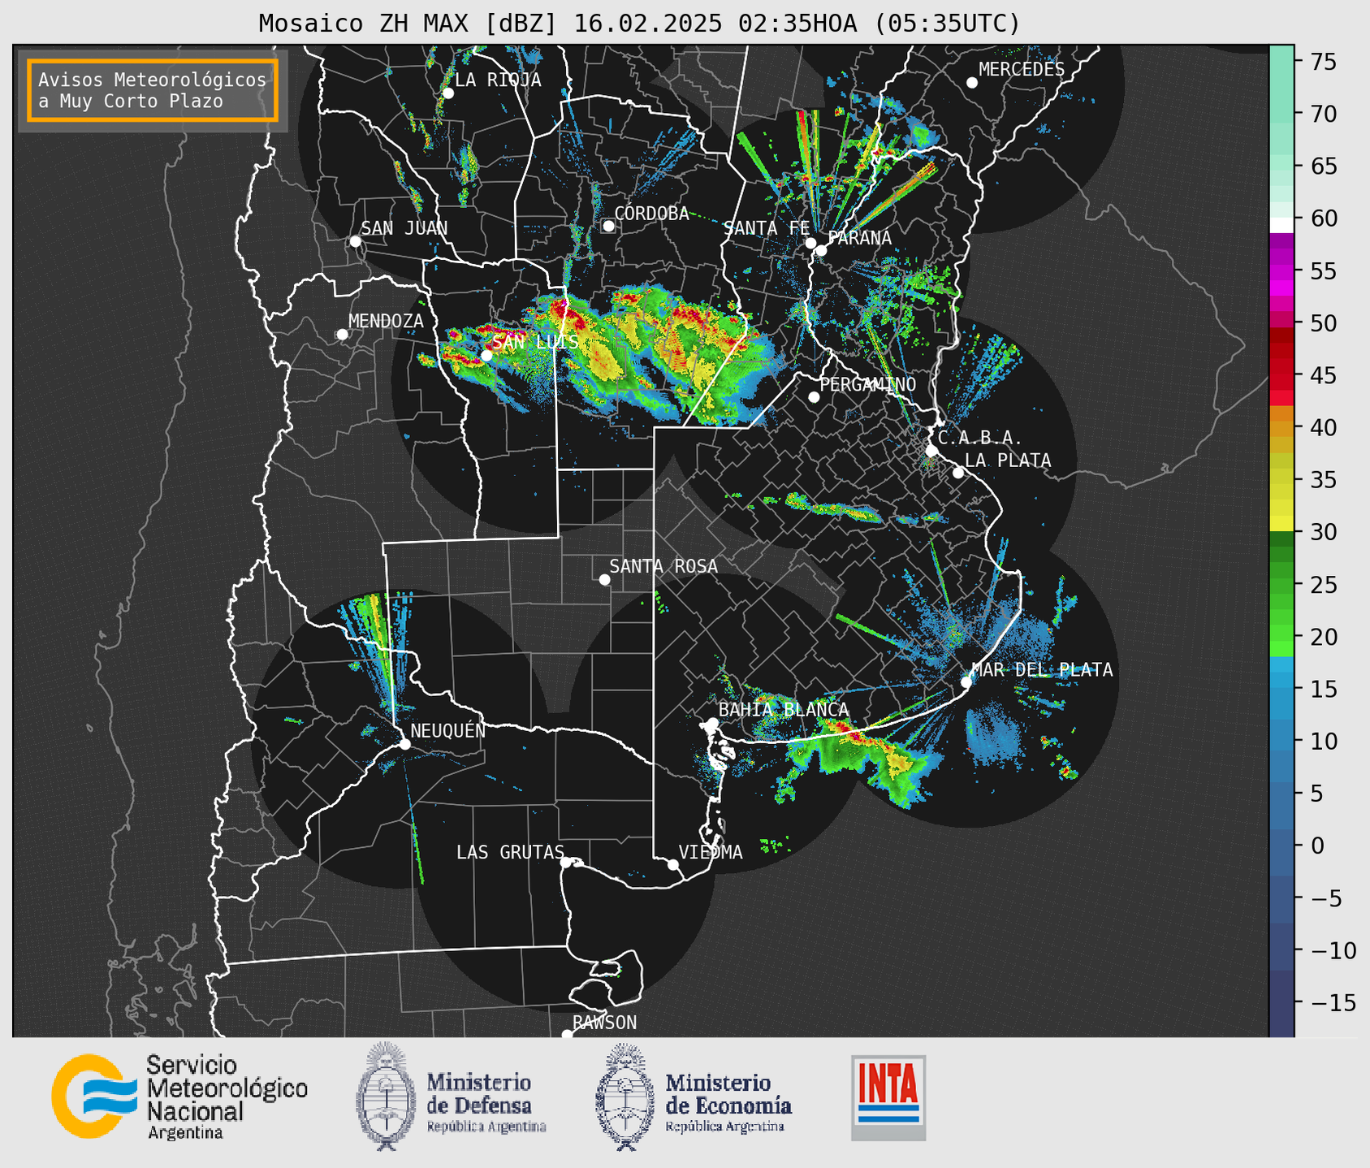Select the SAN JUAN city marker
This screenshot has height=1168, width=1370.
point(355,241)
